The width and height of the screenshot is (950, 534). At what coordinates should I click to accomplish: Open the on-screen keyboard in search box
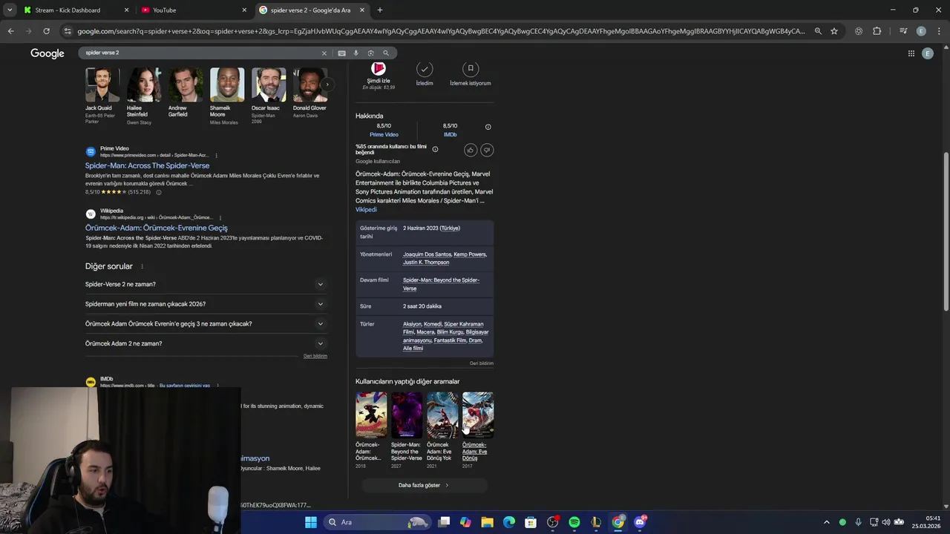pyautogui.click(x=341, y=53)
